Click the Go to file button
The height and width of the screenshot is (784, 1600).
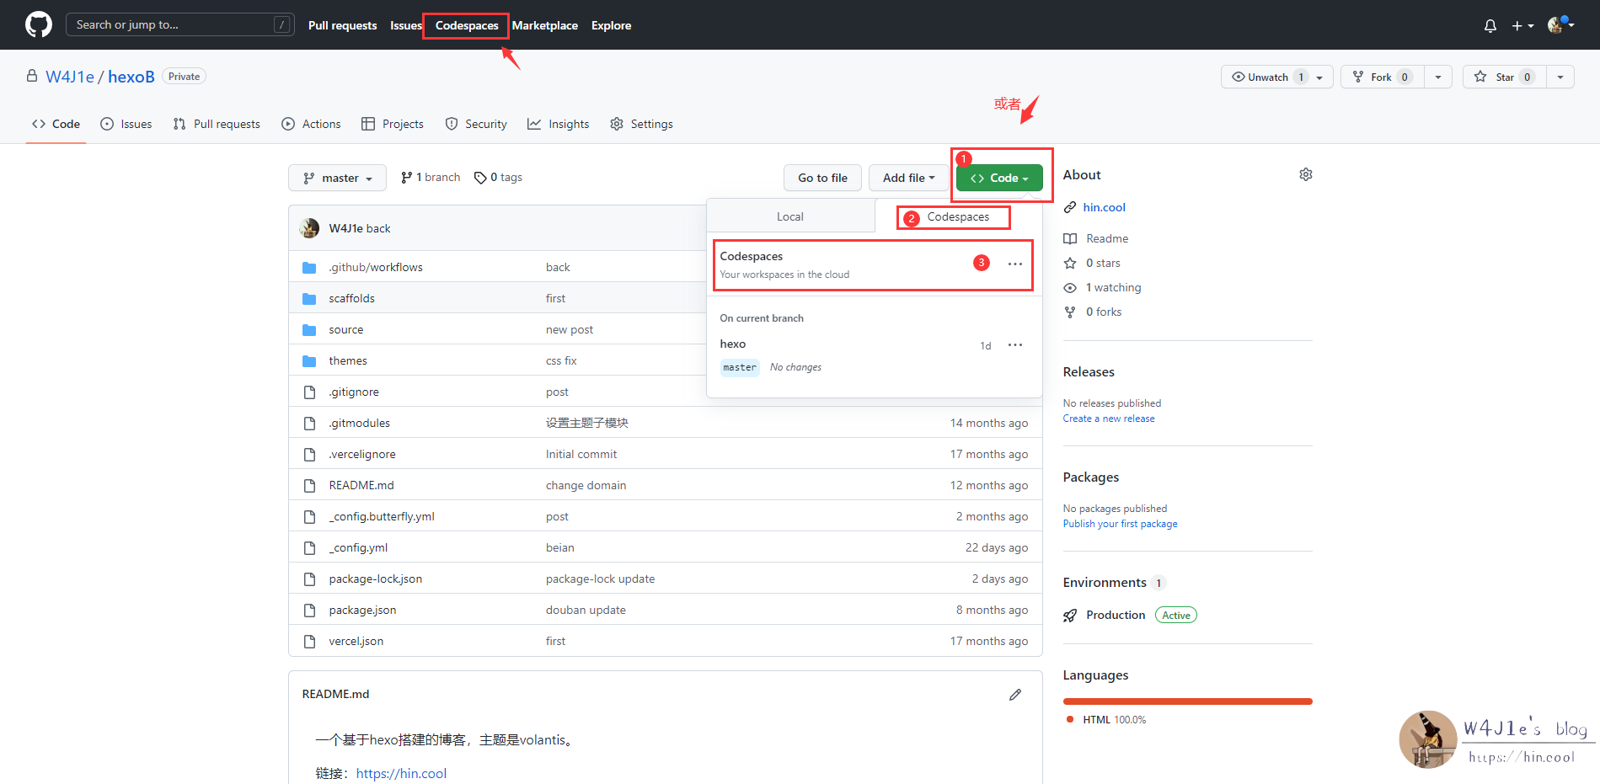[x=822, y=178]
